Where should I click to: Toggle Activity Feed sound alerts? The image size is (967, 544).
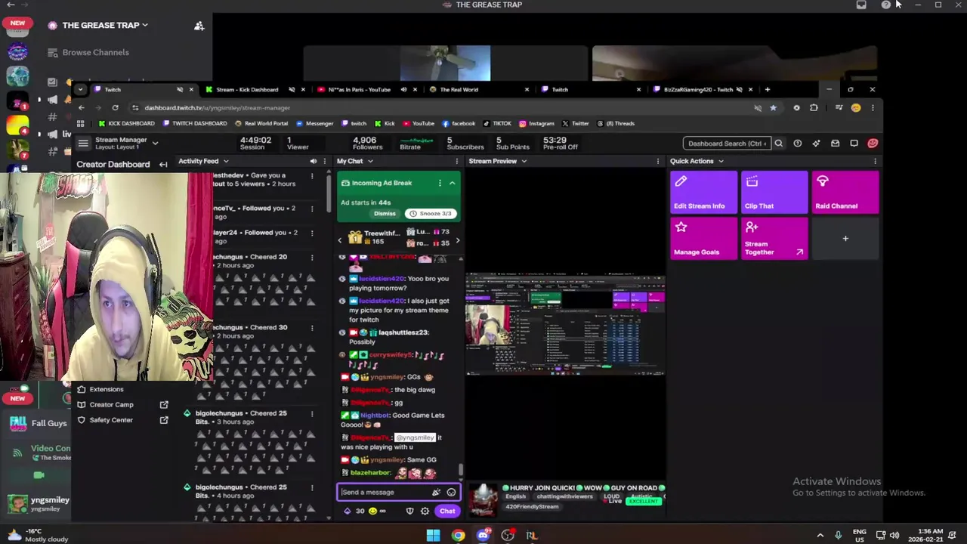click(x=313, y=161)
